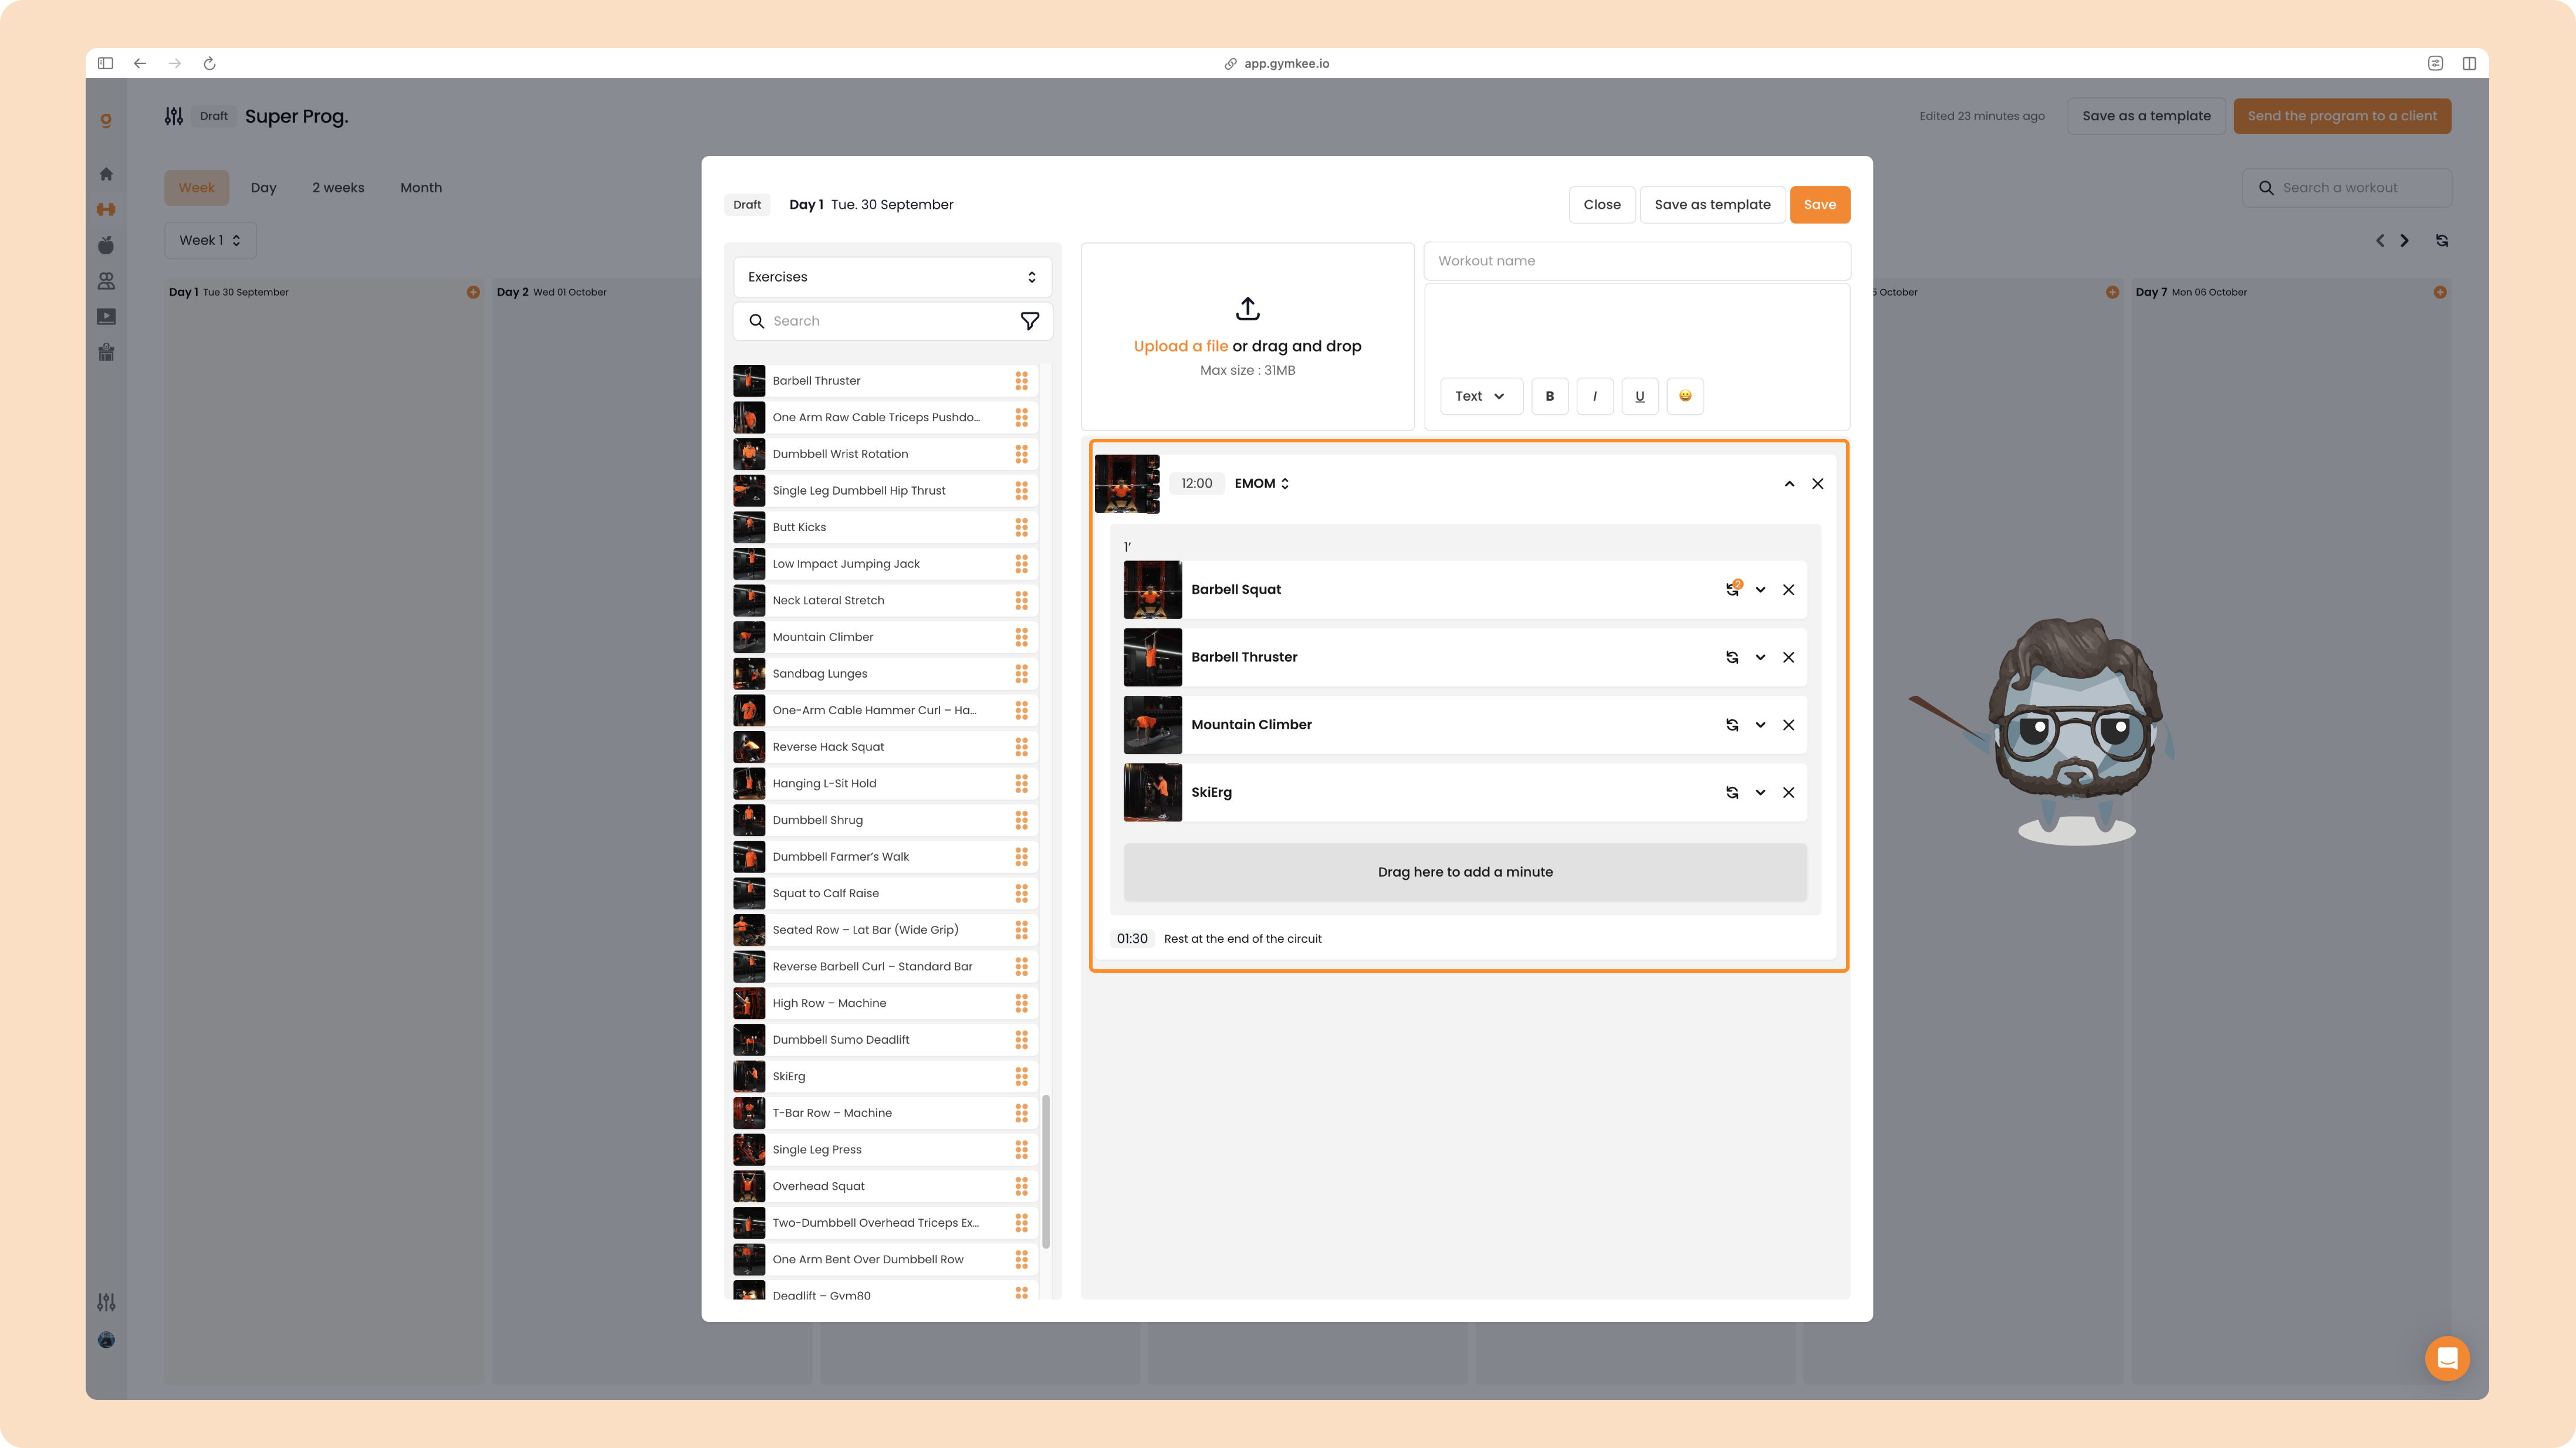Switch to the Week view tab
The width and height of the screenshot is (2576, 1448).
197,188
